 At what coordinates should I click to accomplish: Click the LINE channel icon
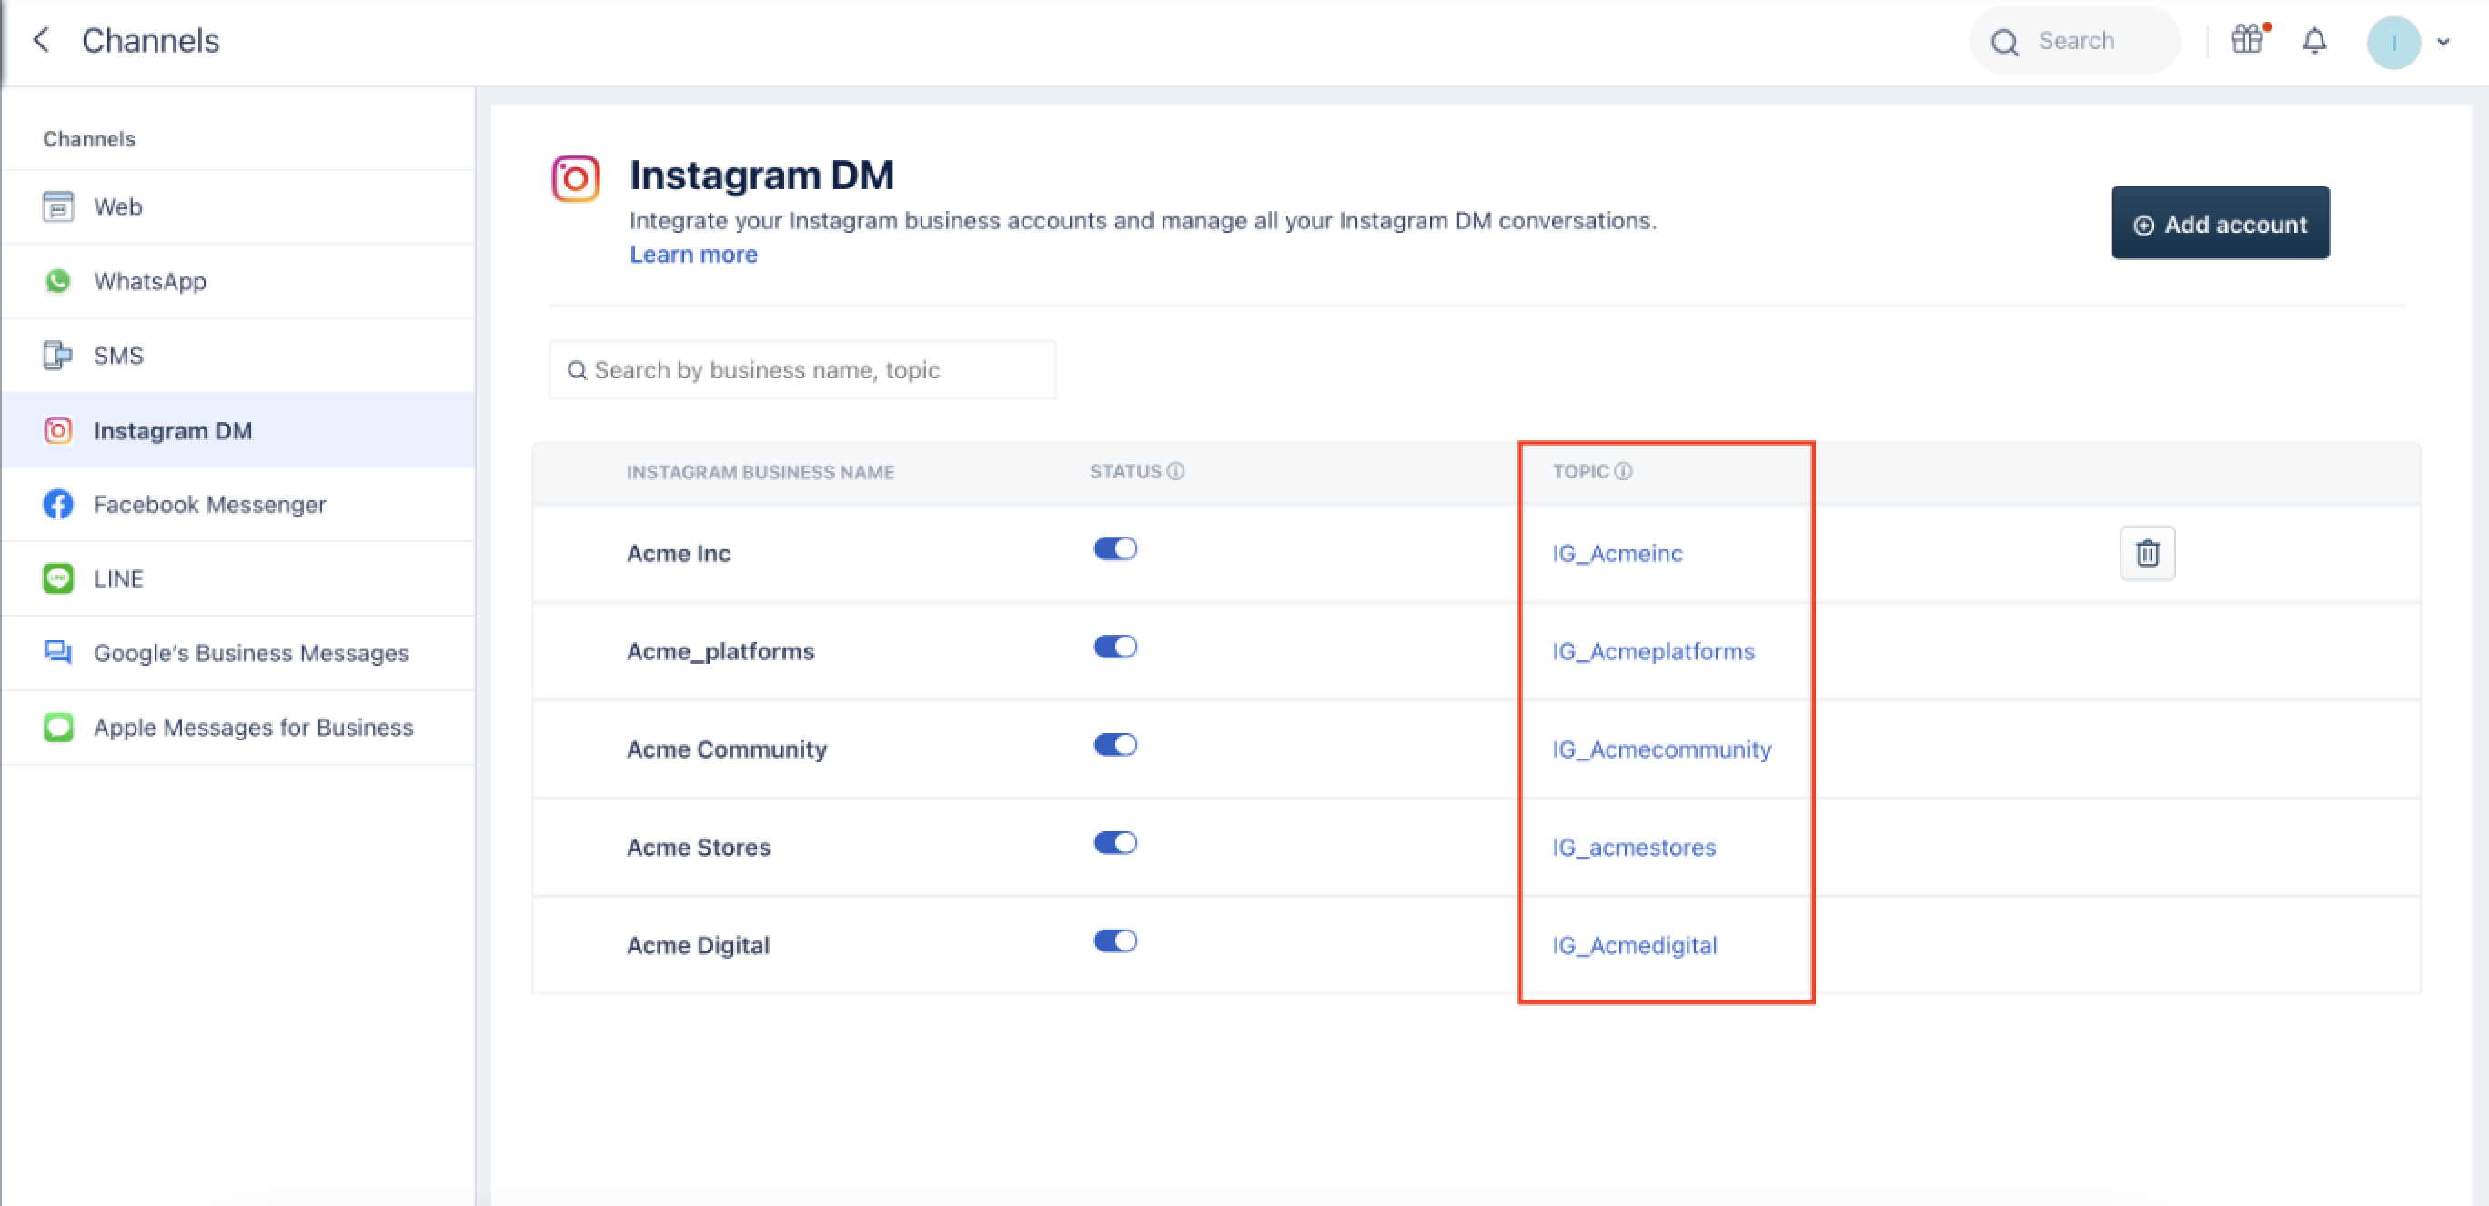click(58, 578)
